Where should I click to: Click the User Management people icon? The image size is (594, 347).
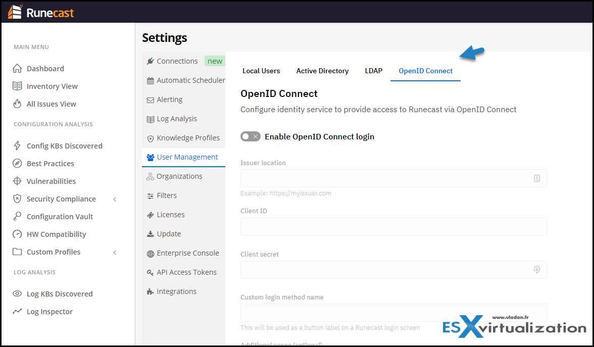point(151,157)
